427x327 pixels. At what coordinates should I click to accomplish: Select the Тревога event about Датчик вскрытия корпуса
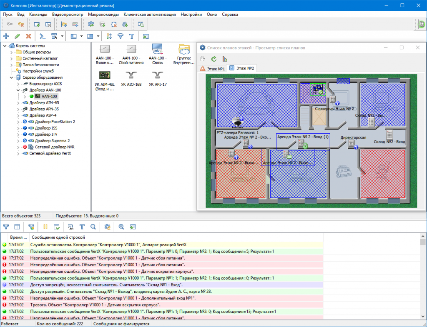[162, 305]
